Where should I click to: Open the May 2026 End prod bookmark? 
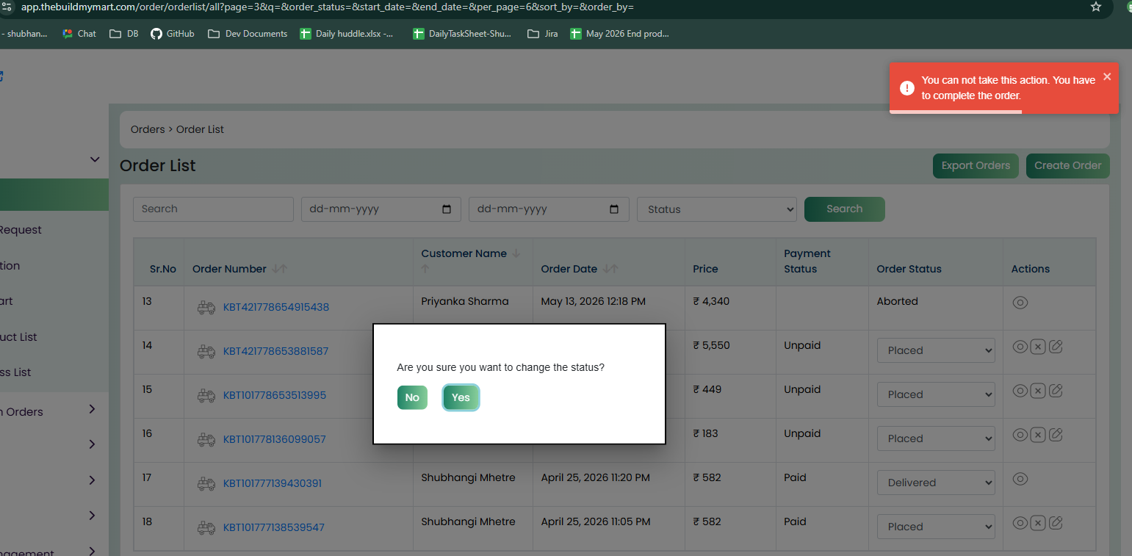click(619, 33)
